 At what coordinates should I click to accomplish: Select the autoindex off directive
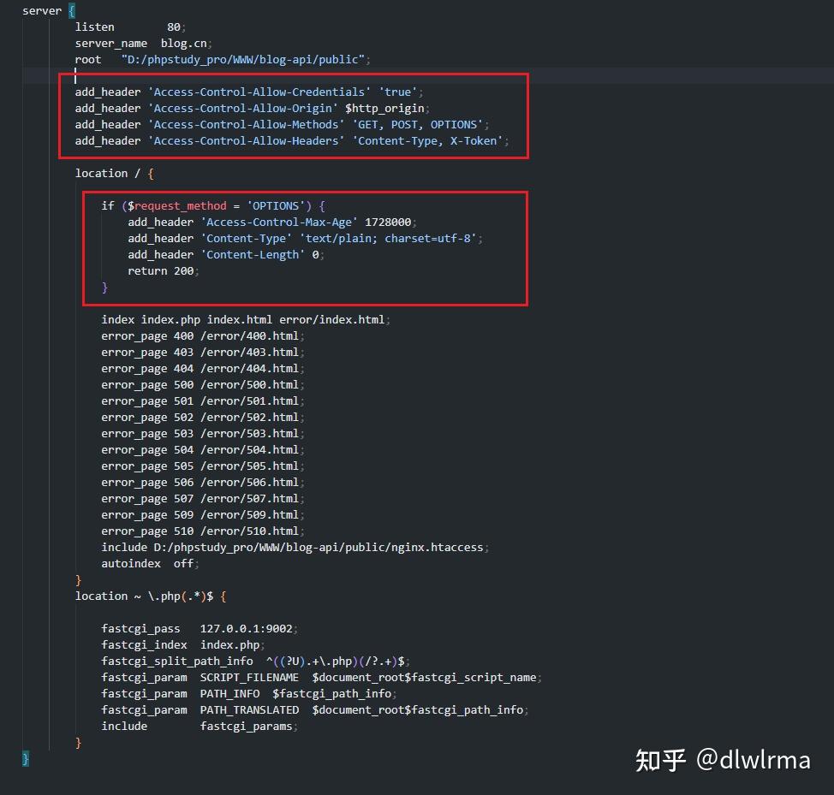pyautogui.click(x=150, y=563)
